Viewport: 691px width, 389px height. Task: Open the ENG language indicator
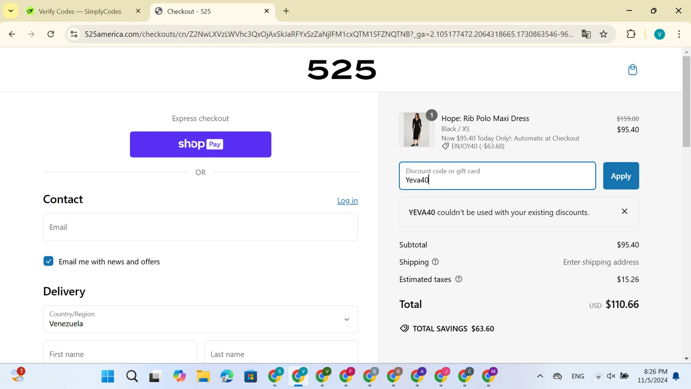pos(578,377)
